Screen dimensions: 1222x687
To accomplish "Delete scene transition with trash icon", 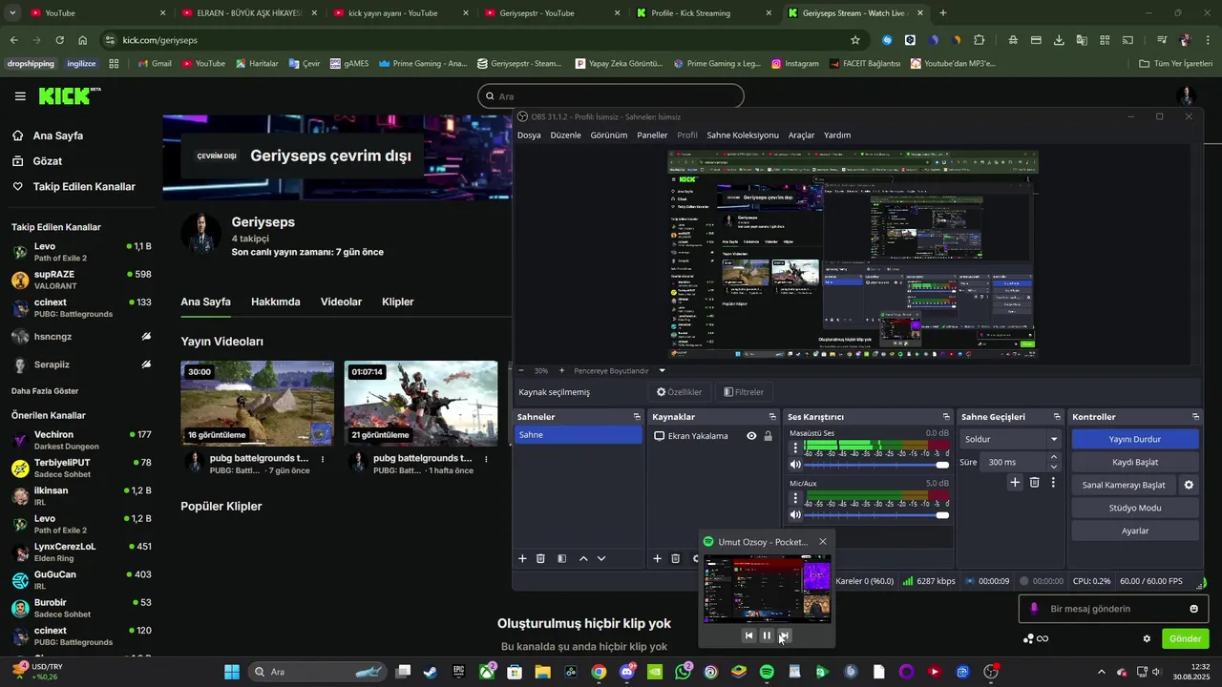I will coord(1034,483).
